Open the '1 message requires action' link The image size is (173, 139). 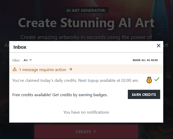click(42, 69)
